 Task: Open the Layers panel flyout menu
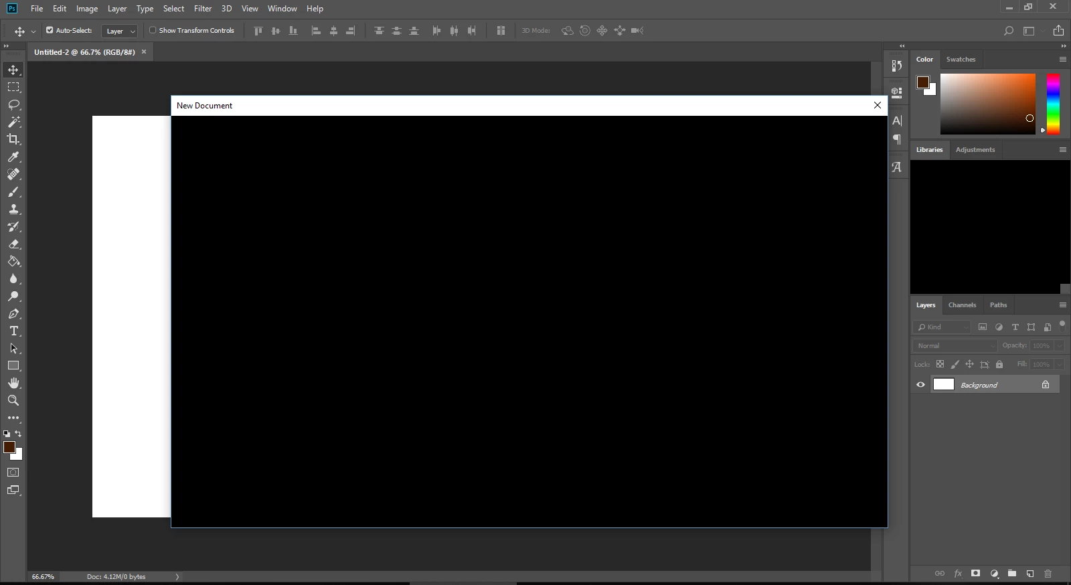click(1062, 305)
